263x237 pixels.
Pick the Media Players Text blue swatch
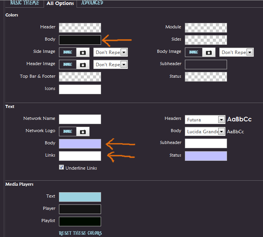(80, 197)
